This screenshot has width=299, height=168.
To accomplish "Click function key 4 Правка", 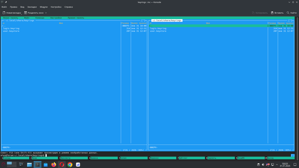I will [x=104, y=158].
